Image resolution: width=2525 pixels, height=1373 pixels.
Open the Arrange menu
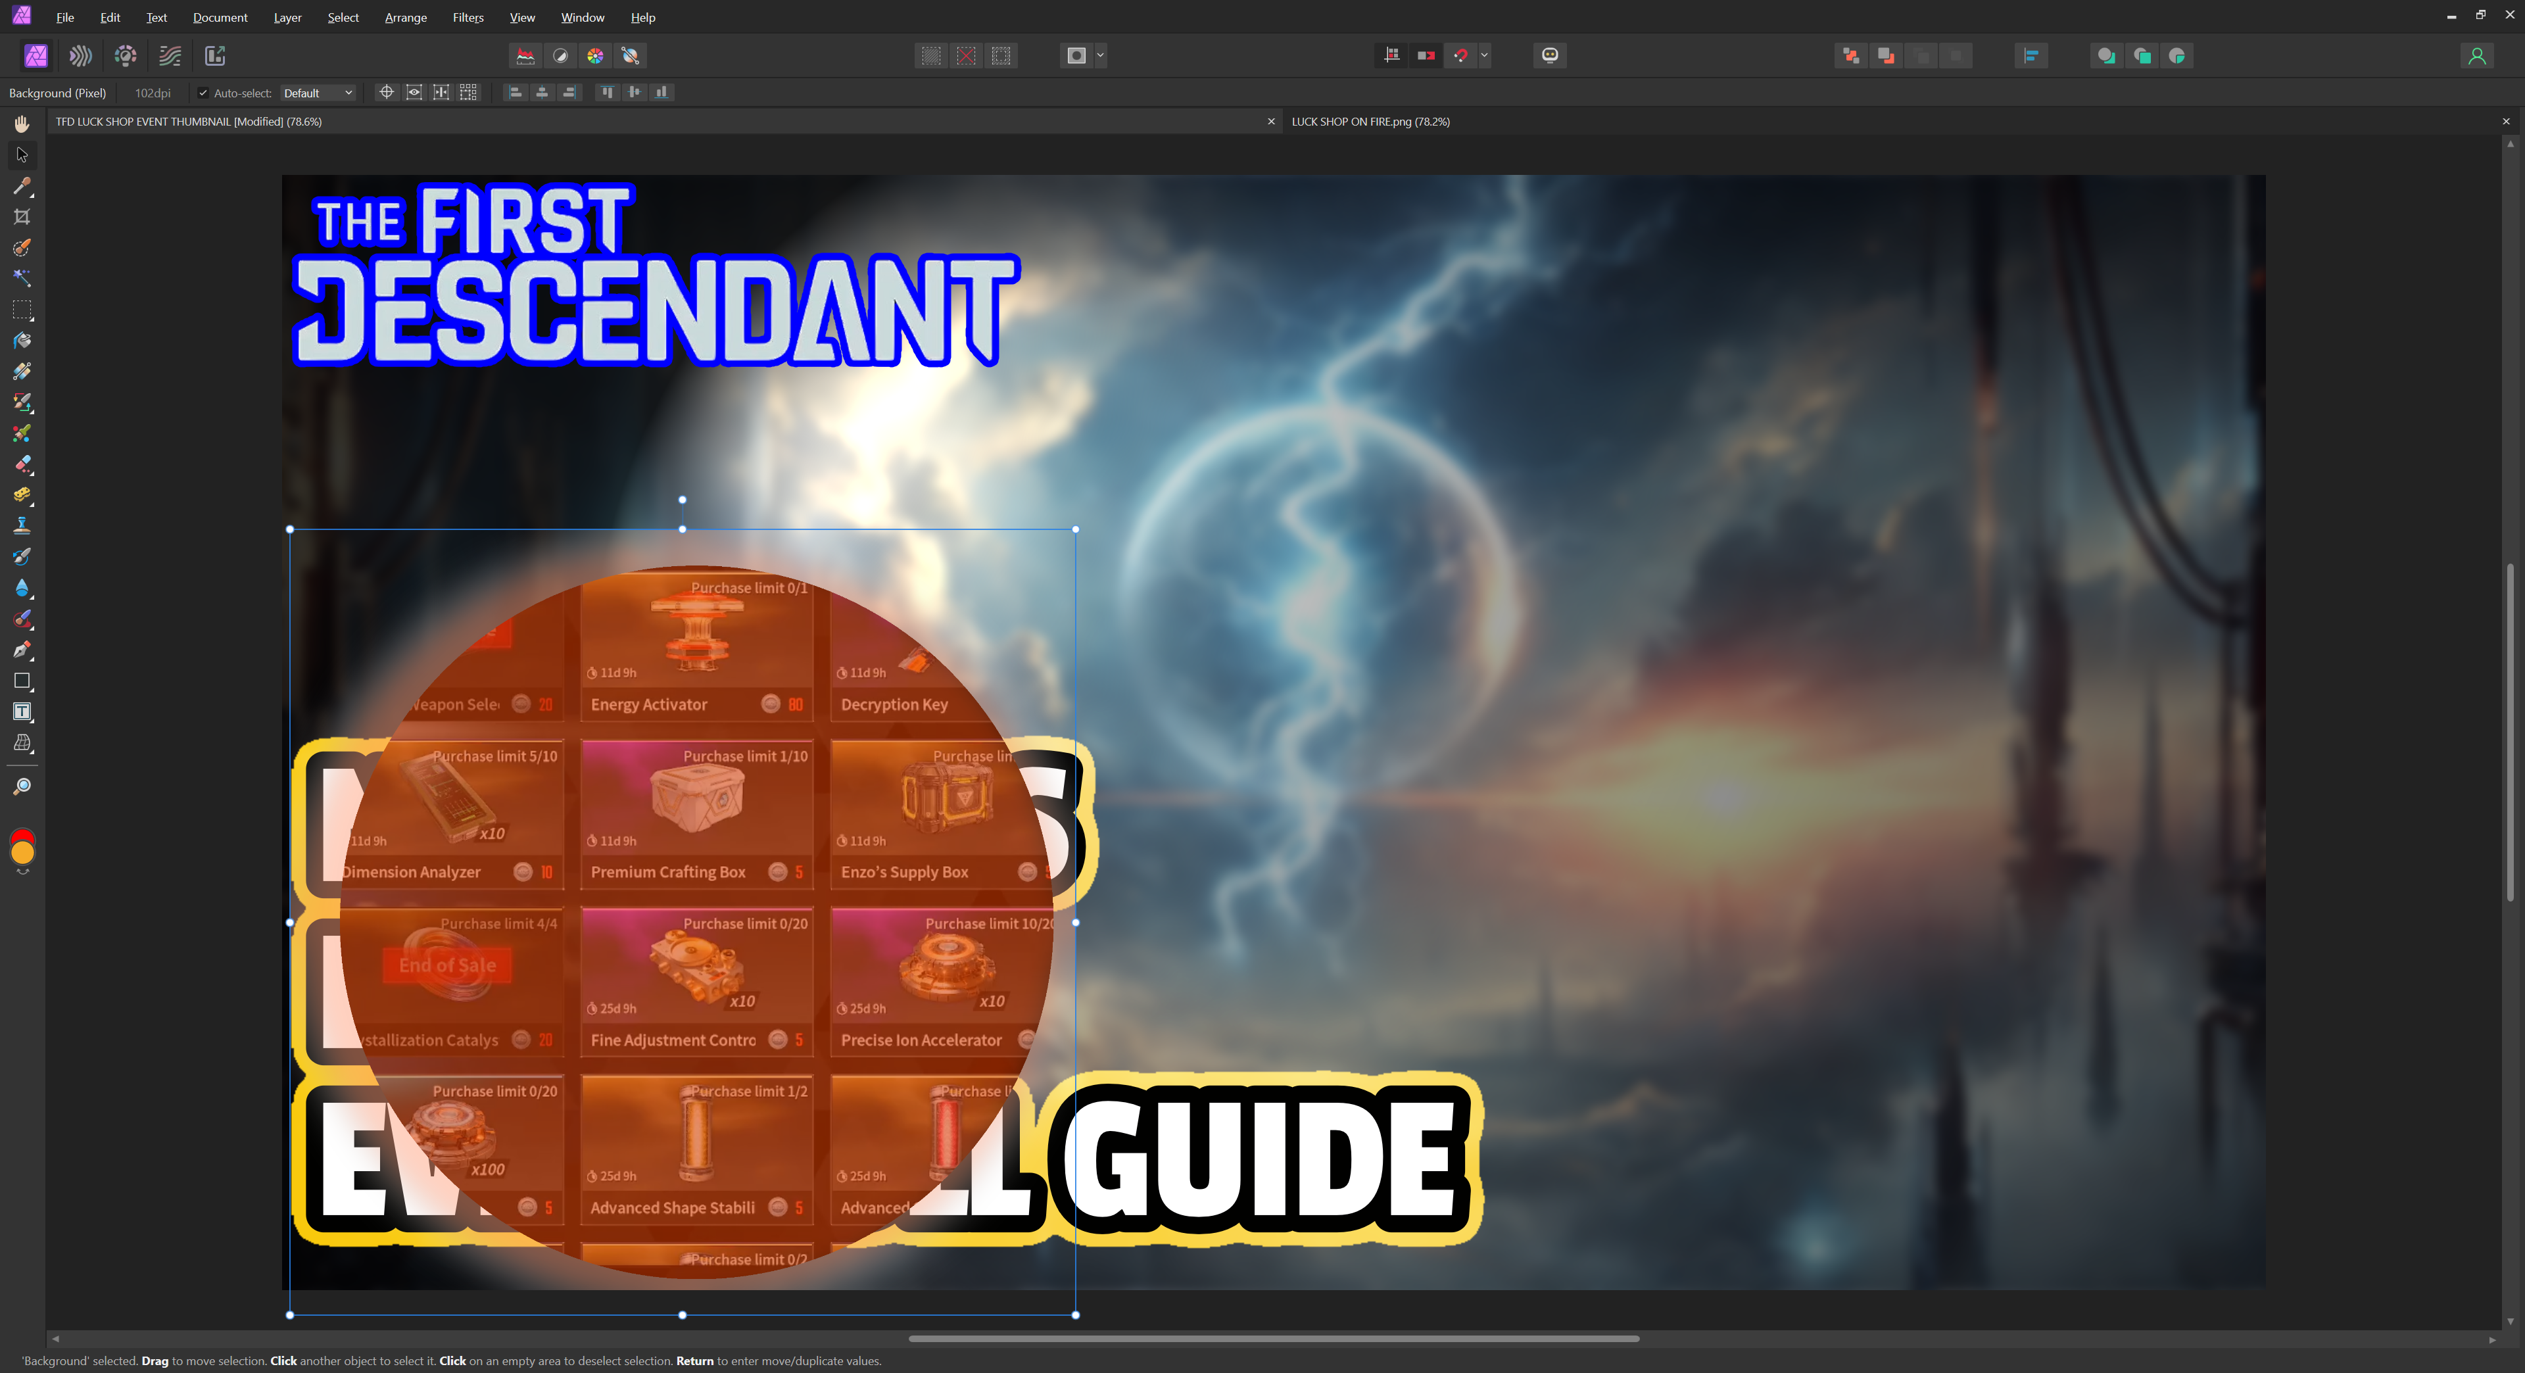[x=406, y=18]
